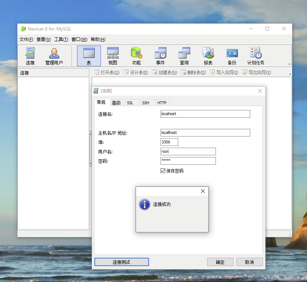The height and width of the screenshot is (282, 307).
Task: Click the Navicat app logo in title bar
Action: (23, 29)
